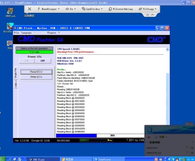This screenshot has height=161, width=195.
Task: Click the 'CPU Speed: 1.20GHZ.' log line
Action: pyautogui.click(x=69, y=49)
